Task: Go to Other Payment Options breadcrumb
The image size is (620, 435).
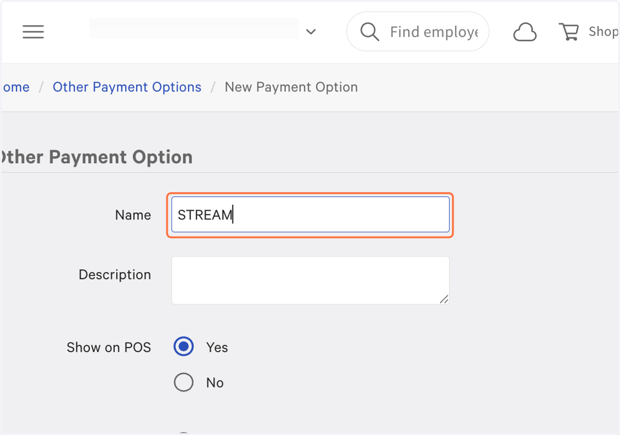Action: tap(127, 87)
